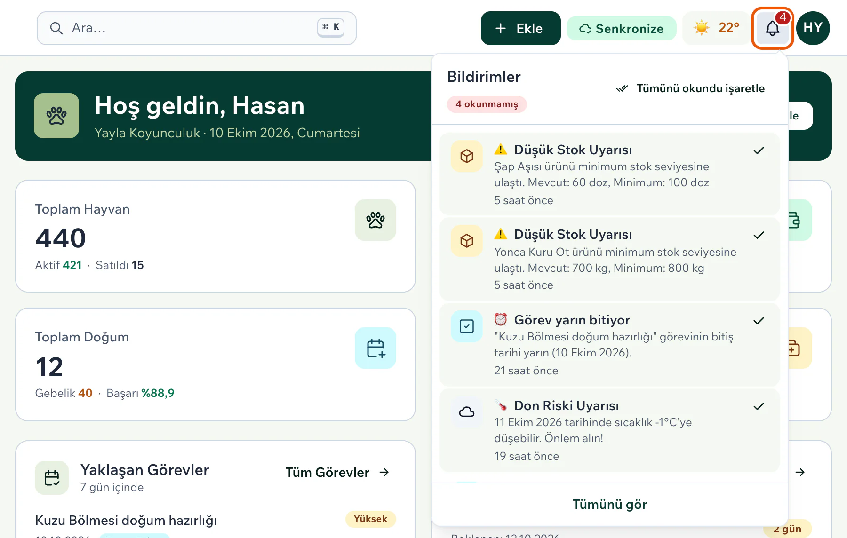Click Yayla Koyunculuk date subtitle
847x538 pixels.
[227, 133]
